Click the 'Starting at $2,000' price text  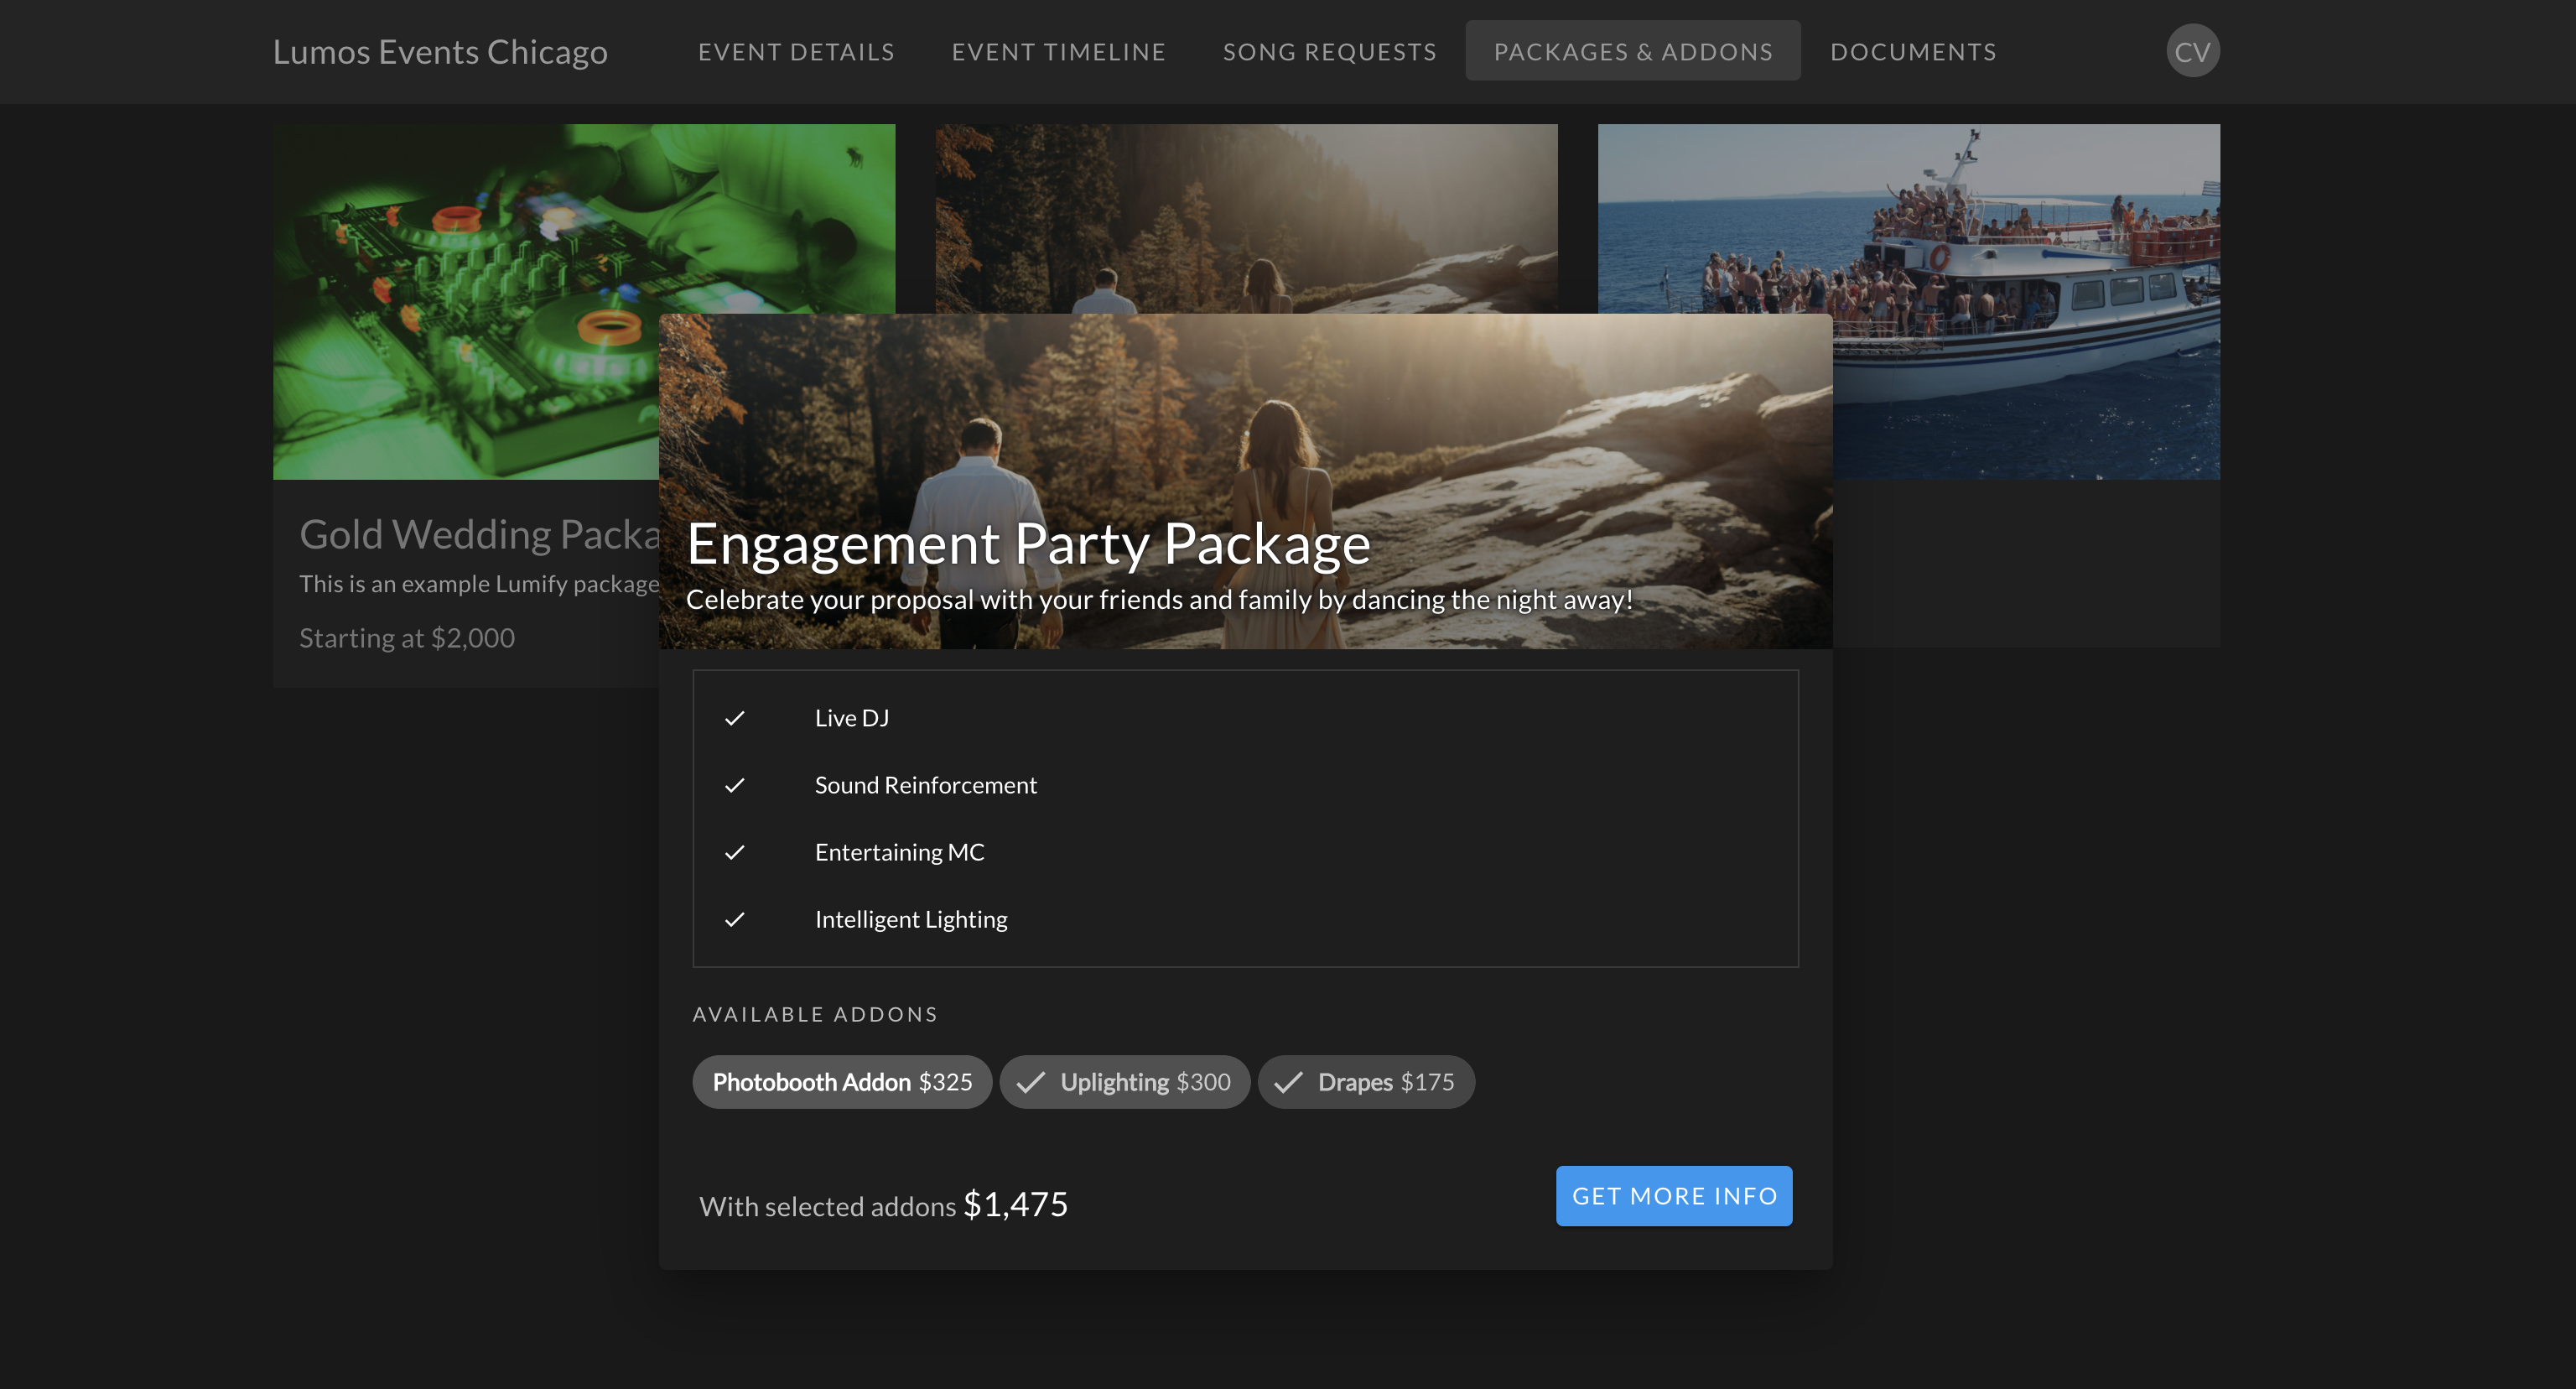[x=407, y=638]
